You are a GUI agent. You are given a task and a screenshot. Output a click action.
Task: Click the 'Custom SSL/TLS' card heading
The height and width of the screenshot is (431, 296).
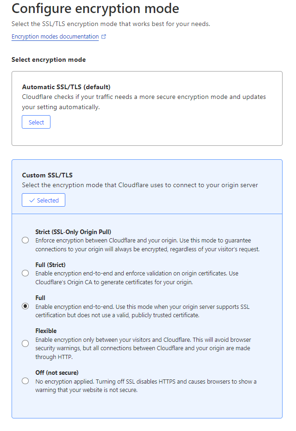click(47, 176)
